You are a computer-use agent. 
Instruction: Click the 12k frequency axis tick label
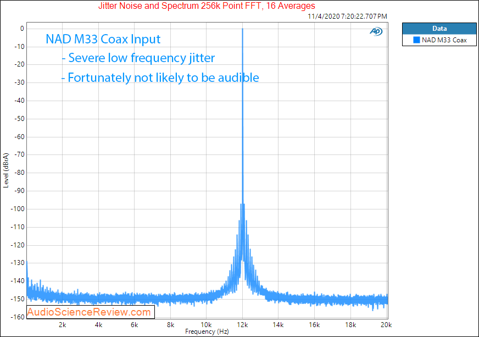click(x=243, y=325)
